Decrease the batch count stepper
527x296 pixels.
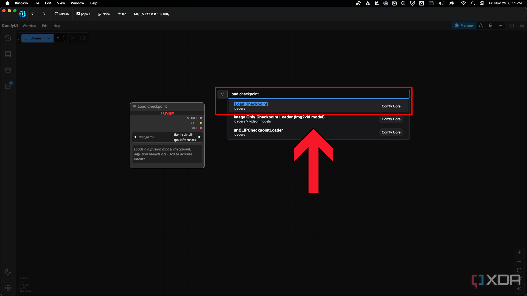tap(64, 40)
